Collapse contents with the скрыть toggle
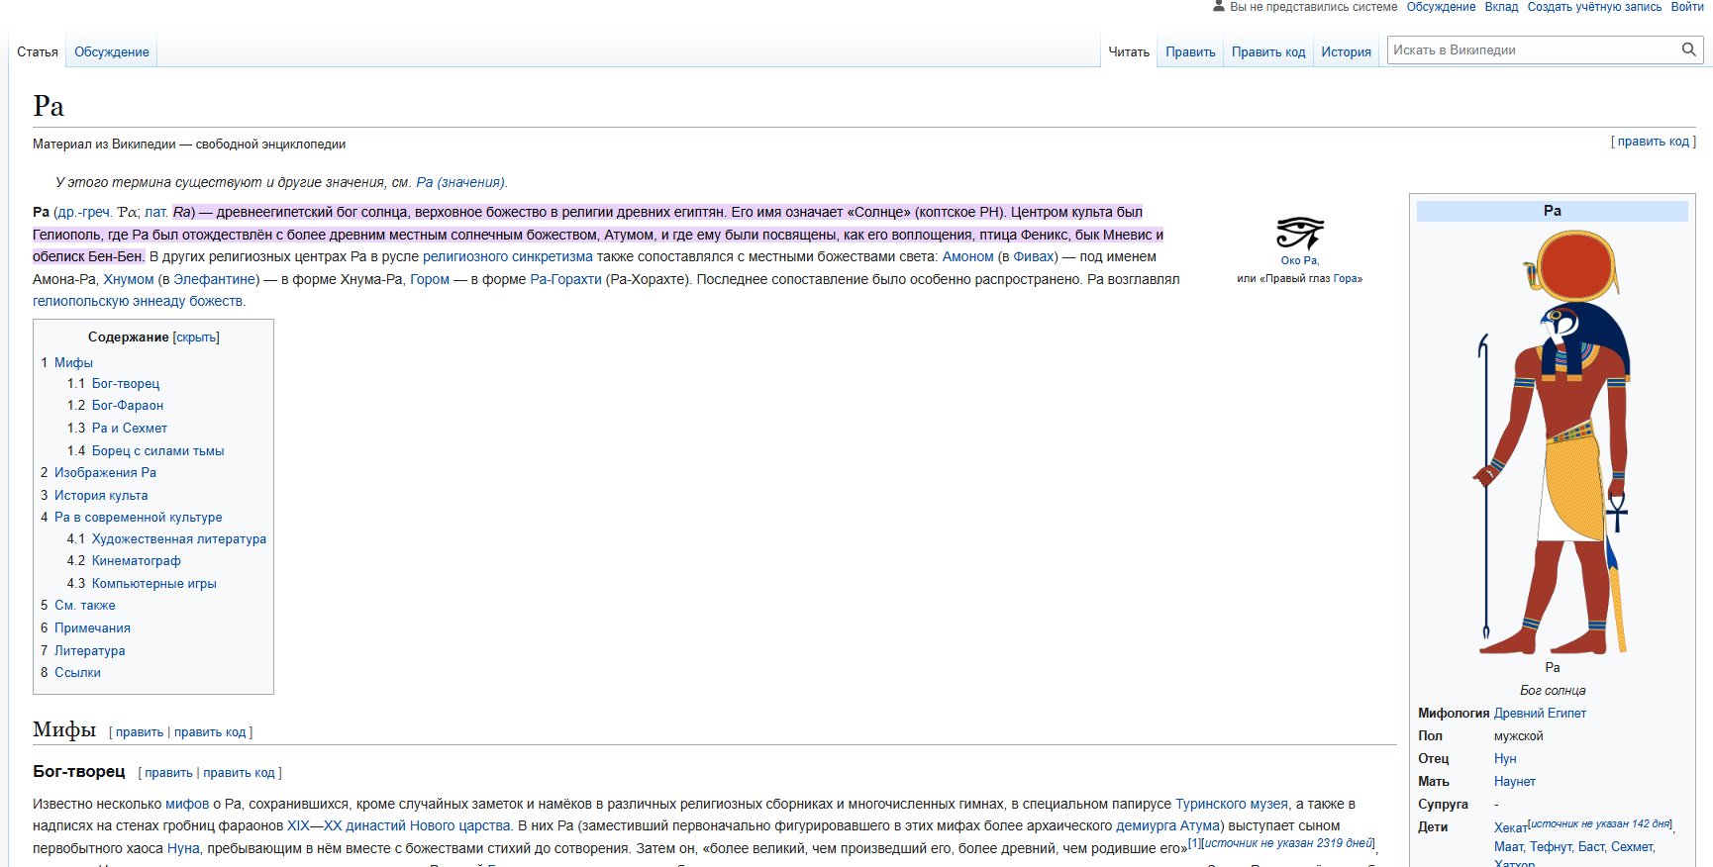 tap(196, 337)
